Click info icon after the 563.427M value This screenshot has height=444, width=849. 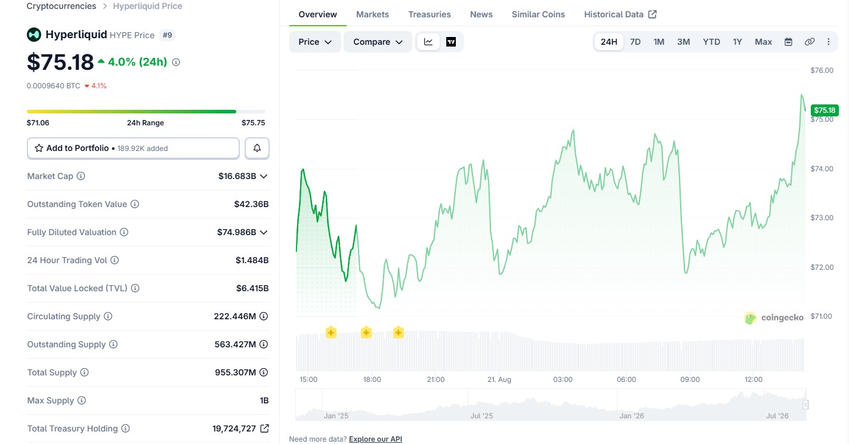point(264,344)
